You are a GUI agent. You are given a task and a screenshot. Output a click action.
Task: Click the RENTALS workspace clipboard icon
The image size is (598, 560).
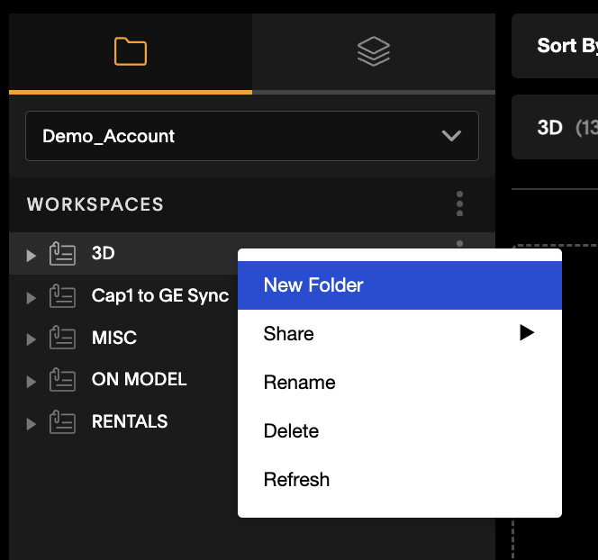coord(62,421)
